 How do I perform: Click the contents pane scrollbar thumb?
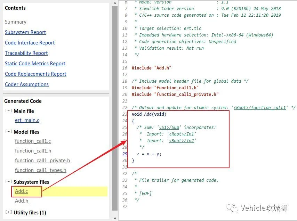point(115,108)
